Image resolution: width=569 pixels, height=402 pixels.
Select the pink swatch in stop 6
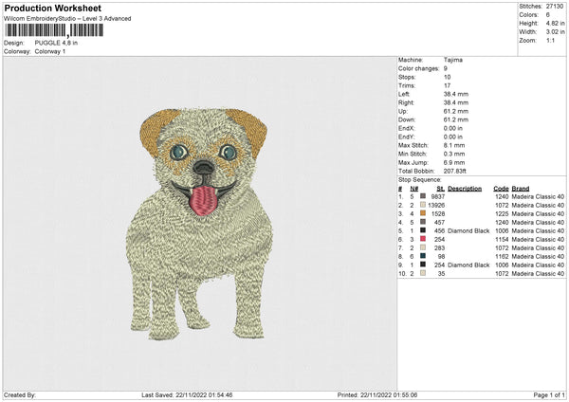pos(423,240)
